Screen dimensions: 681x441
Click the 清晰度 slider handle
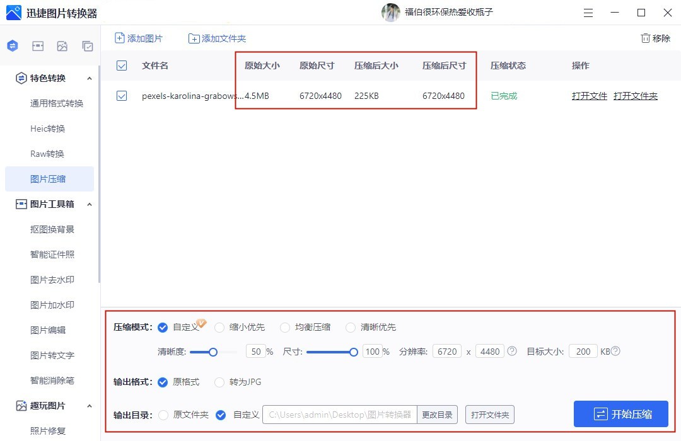[213, 352]
